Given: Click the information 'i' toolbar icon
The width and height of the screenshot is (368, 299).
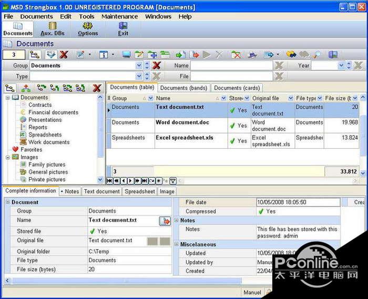Looking at the screenshot, I should [x=104, y=55].
